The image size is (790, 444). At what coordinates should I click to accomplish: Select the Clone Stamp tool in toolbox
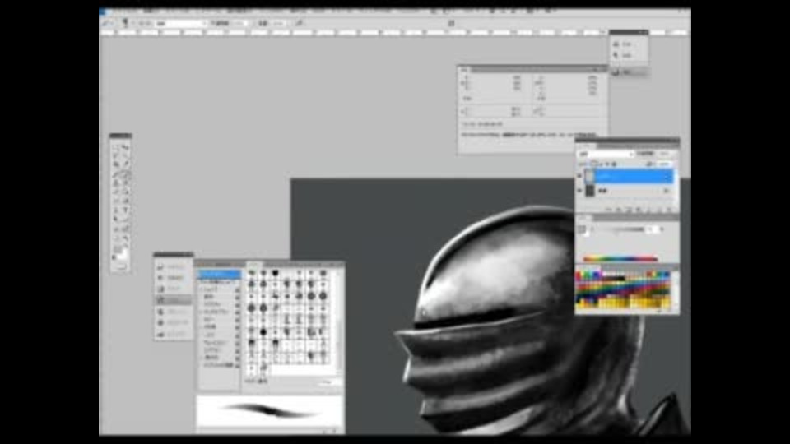coord(115,183)
